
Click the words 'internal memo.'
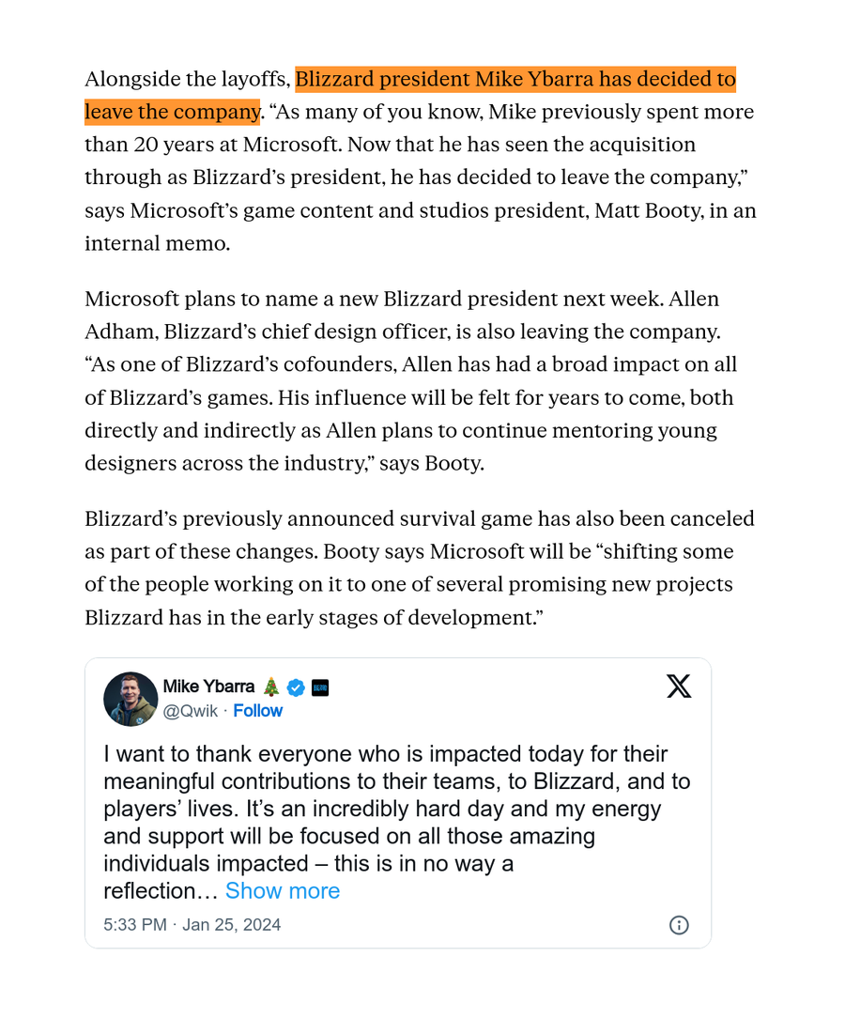pos(157,243)
